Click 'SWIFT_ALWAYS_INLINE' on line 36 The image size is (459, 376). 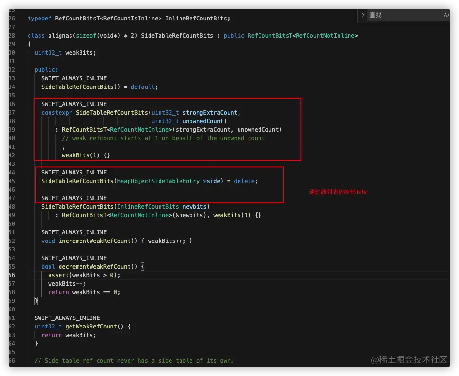[74, 104]
